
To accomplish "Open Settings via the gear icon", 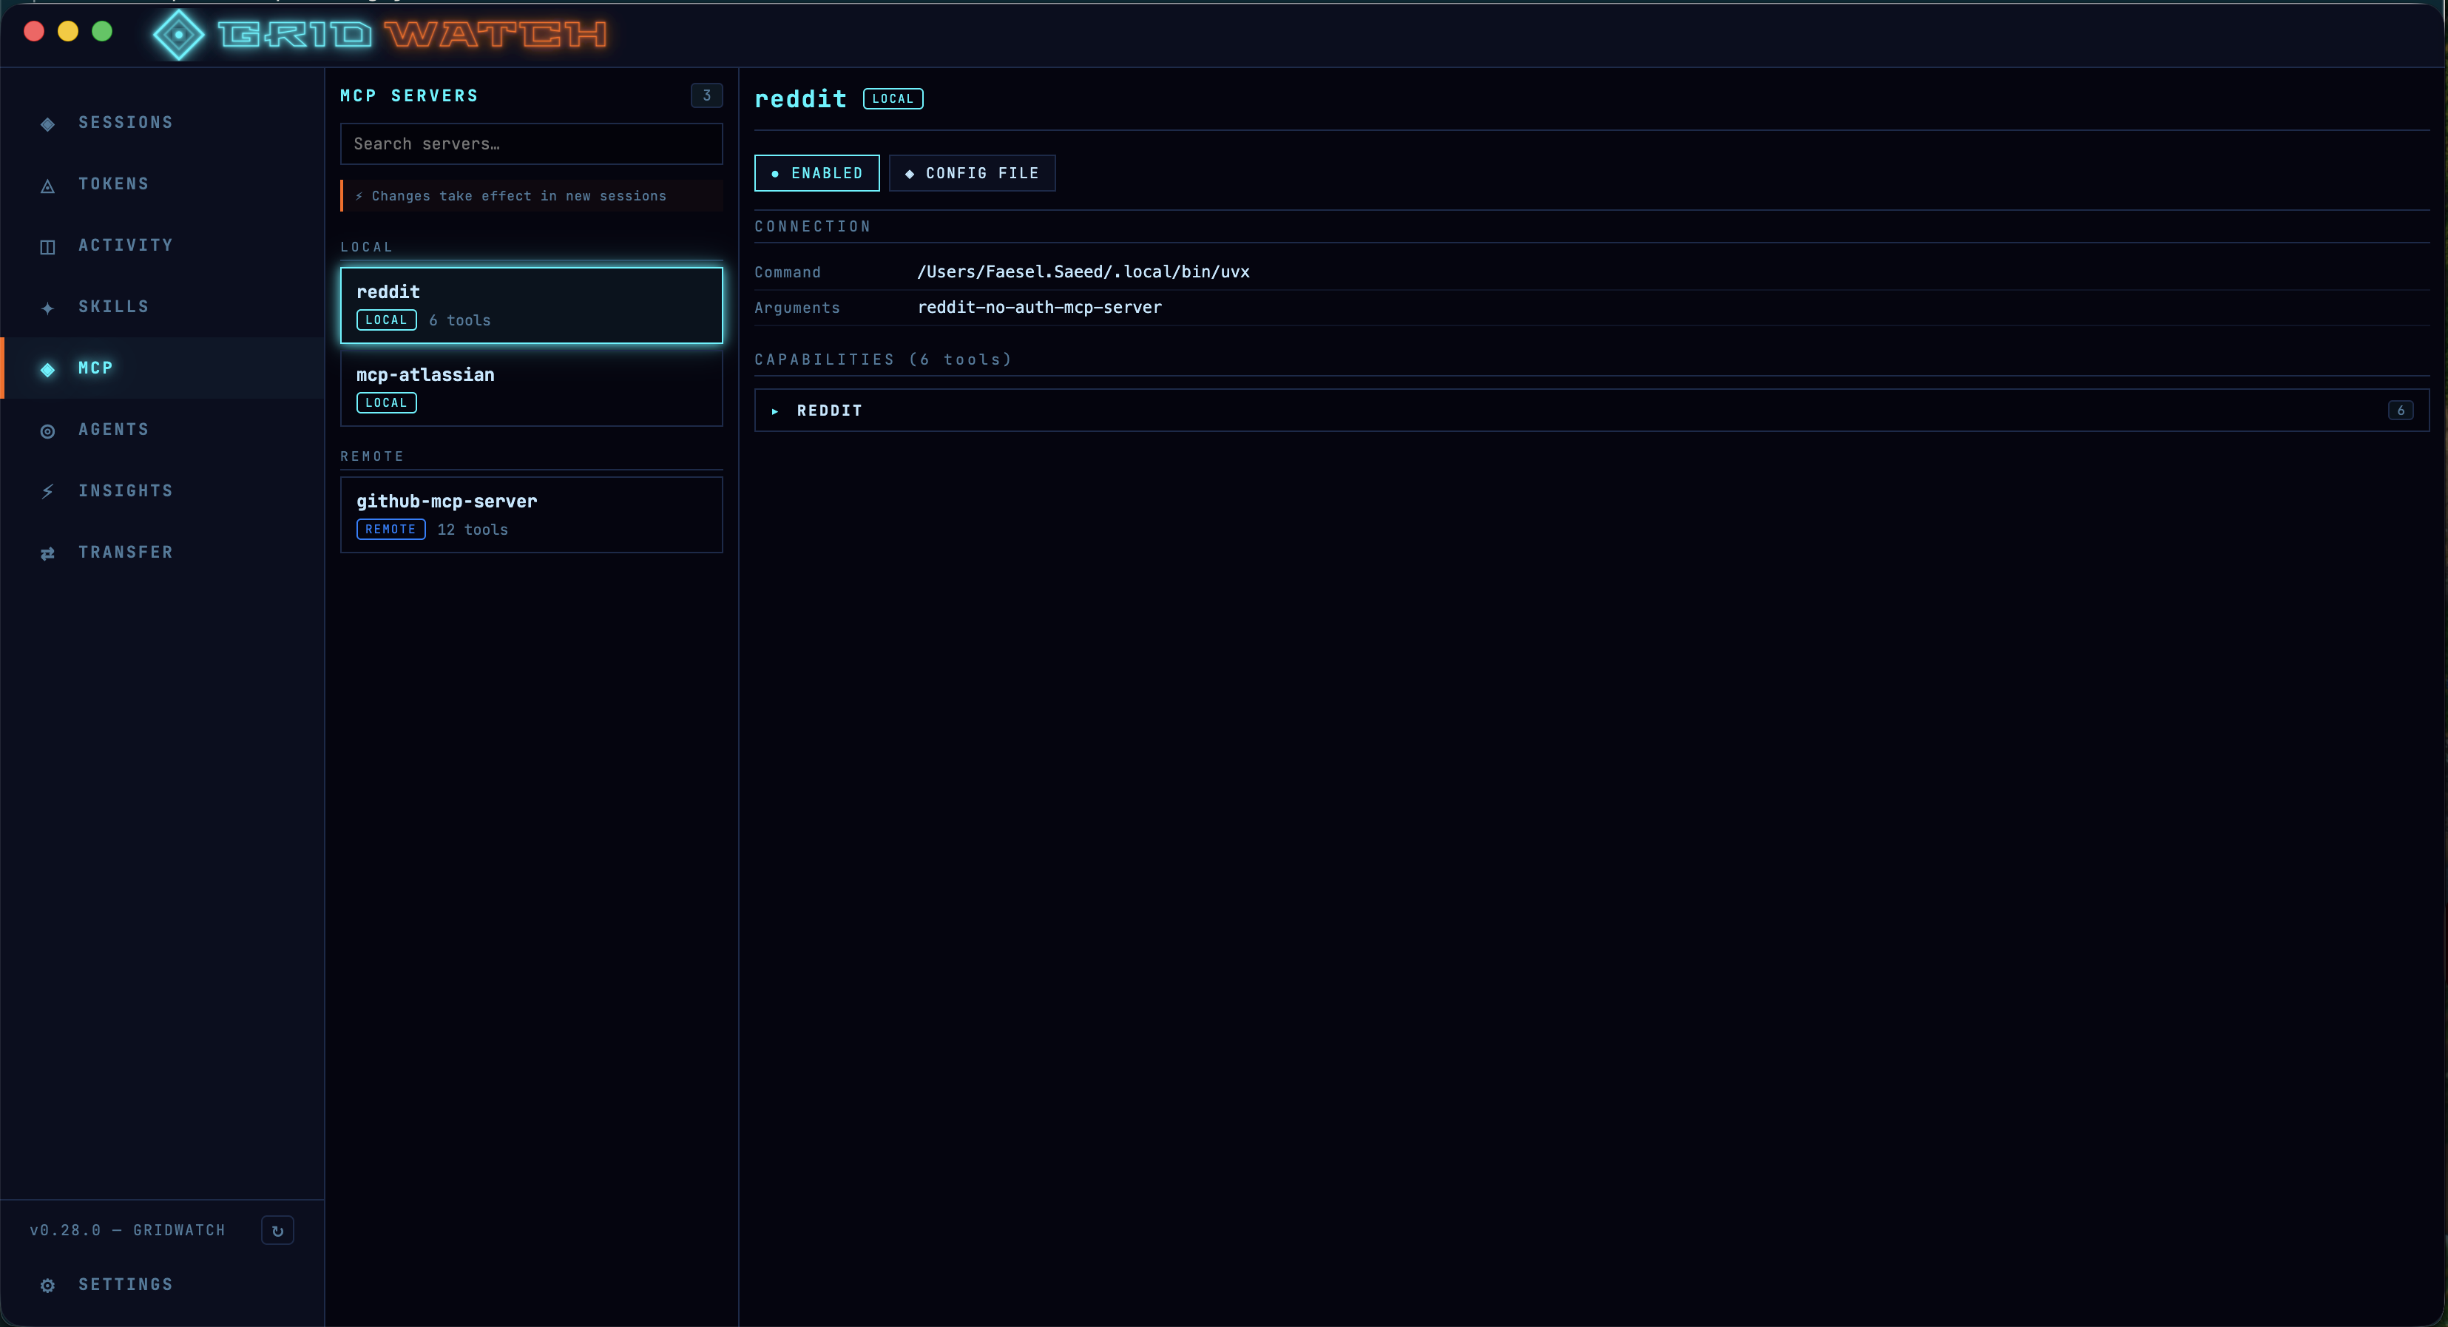I will point(47,1284).
